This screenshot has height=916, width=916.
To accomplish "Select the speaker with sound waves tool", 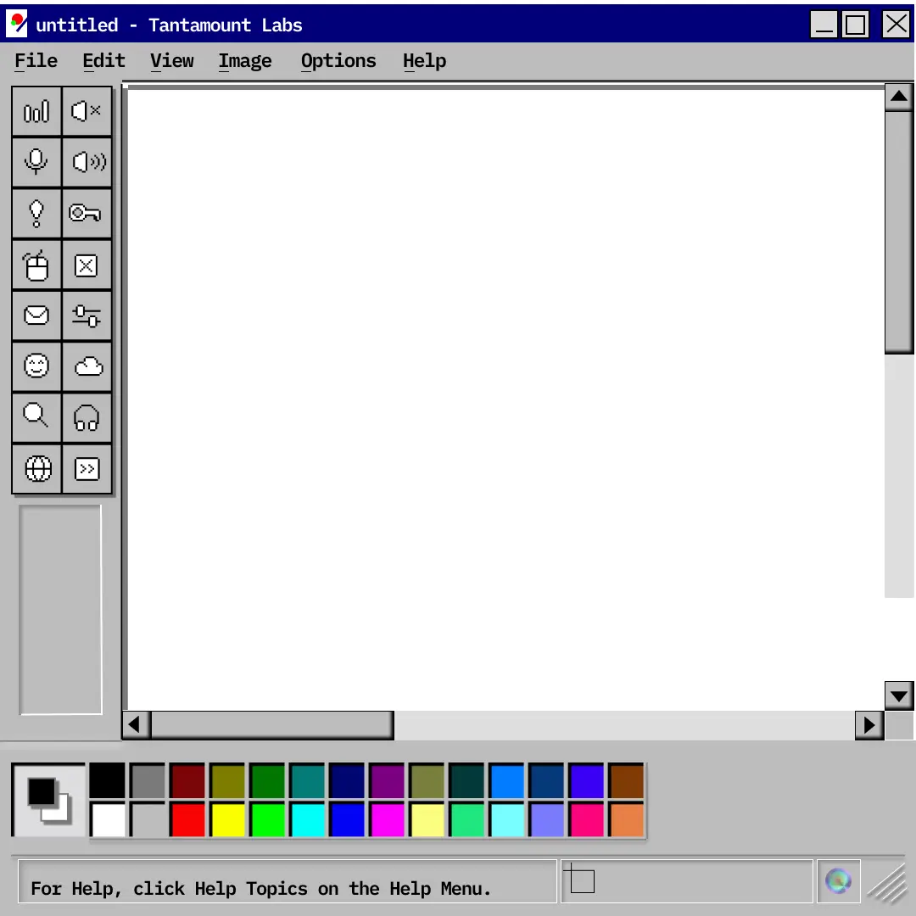I will tap(87, 162).
